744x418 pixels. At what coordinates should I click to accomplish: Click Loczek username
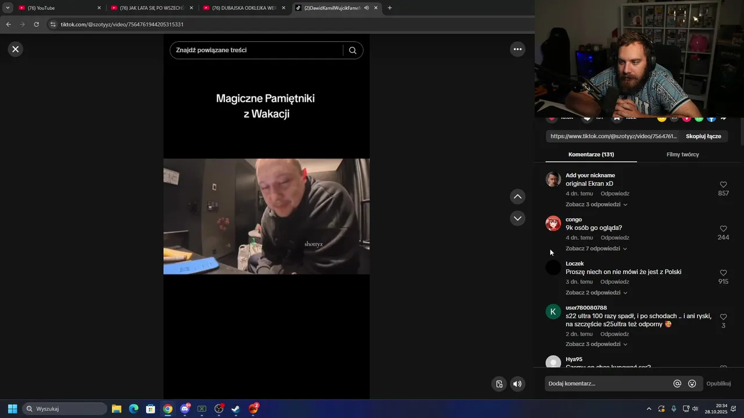click(x=575, y=264)
